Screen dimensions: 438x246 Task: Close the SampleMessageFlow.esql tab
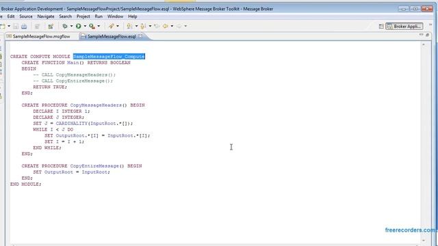click(x=140, y=36)
